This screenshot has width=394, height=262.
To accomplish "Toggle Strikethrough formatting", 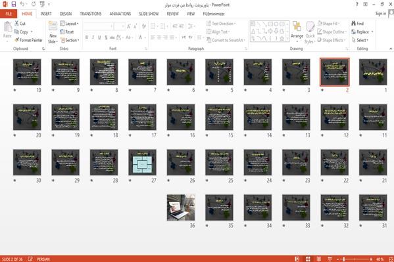I will pyautogui.click(x=112, y=37).
